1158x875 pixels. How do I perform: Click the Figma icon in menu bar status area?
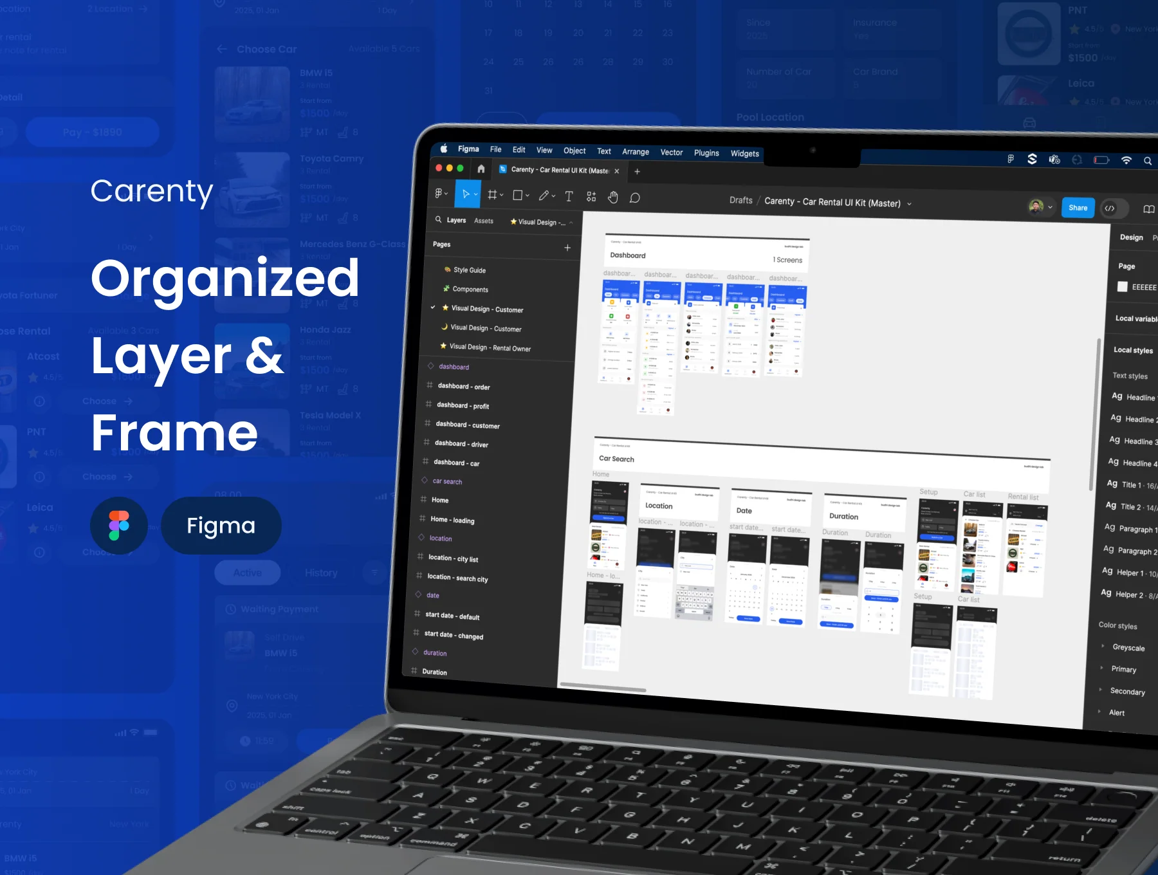coord(1010,158)
